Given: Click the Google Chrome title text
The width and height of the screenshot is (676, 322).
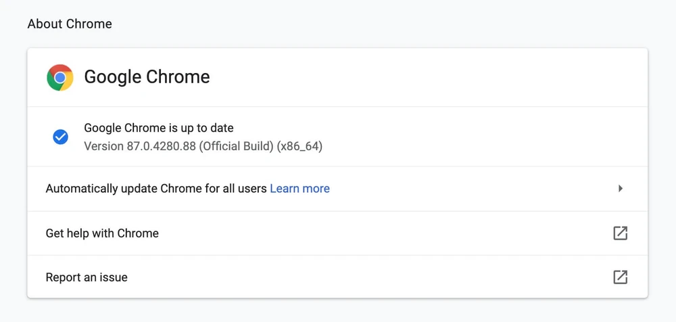Looking at the screenshot, I should (147, 77).
